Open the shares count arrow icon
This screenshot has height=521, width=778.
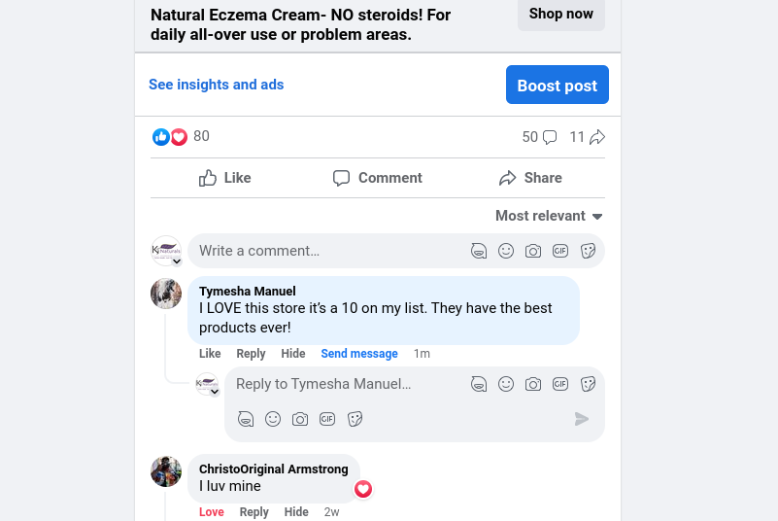pyautogui.click(x=597, y=137)
